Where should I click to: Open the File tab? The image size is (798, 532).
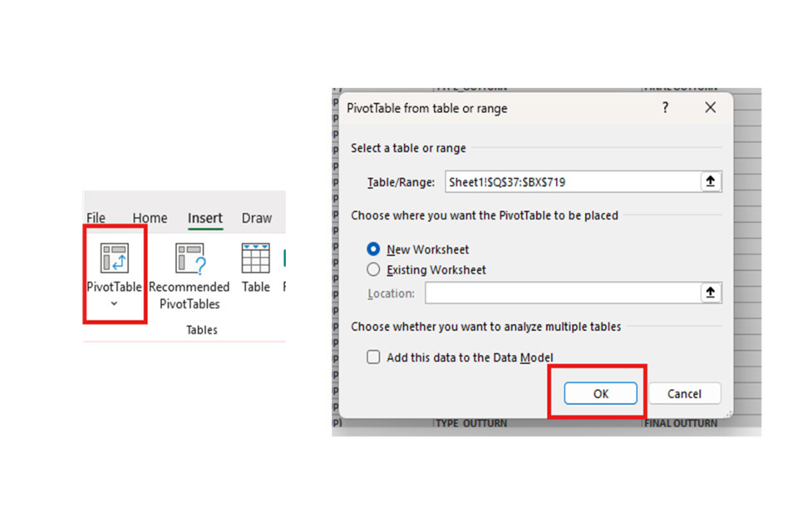click(96, 218)
